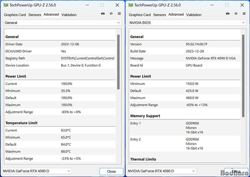Image resolution: width=250 pixels, height=177 pixels.
Task: Click Close button in left window
Action: [111, 172]
